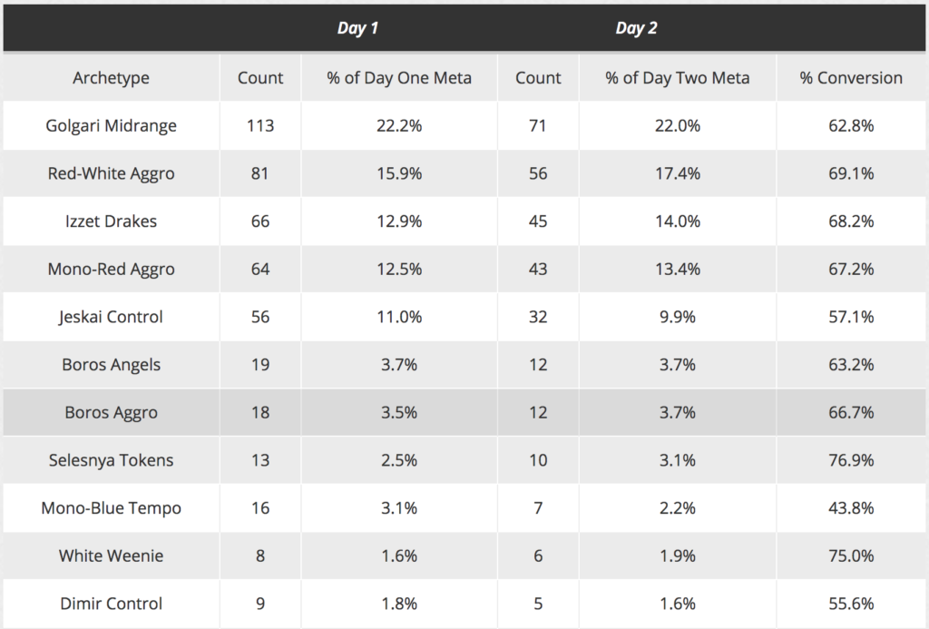
Task: Click the Archetype column header
Action: pos(111,78)
